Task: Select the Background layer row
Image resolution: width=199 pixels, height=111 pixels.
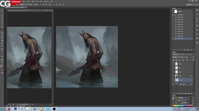Action: [183, 84]
